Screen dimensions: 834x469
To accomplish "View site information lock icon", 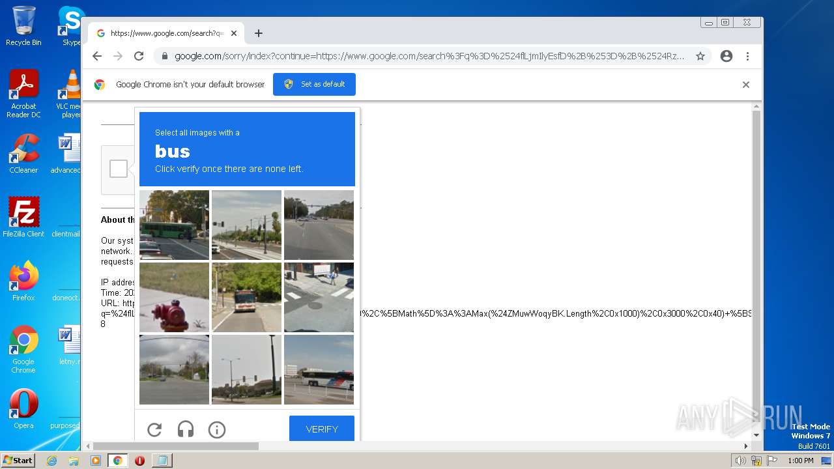I will tap(165, 56).
